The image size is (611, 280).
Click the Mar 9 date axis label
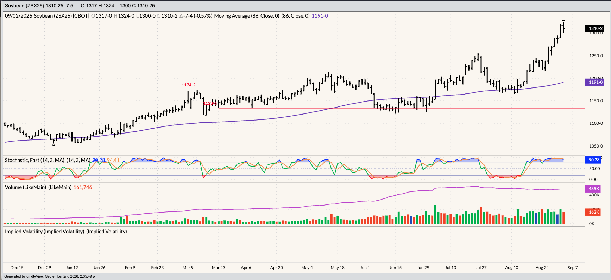pos(188,268)
